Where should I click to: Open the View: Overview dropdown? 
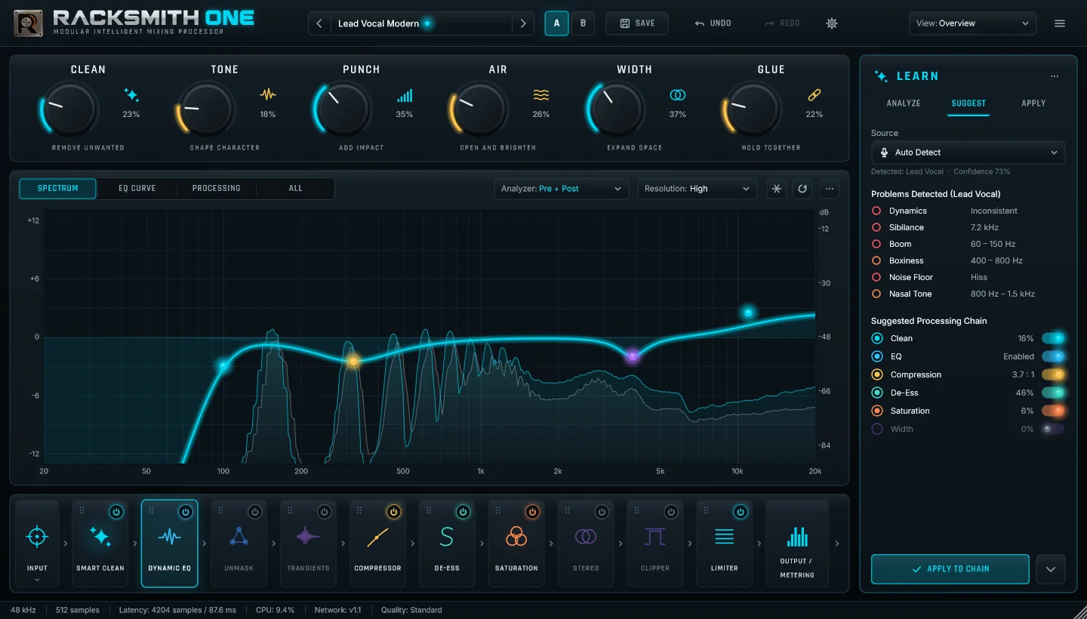point(972,23)
